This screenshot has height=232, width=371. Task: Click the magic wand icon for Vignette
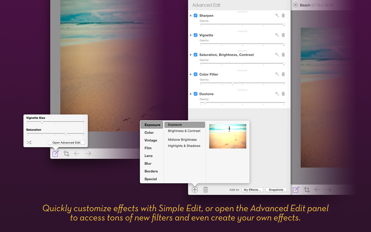click(x=277, y=35)
